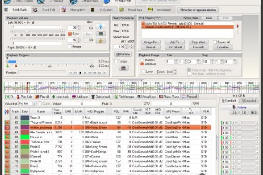Click the Volume icon button in the Mixer
The width and height of the screenshot is (263, 175).
pyautogui.click(x=239, y=108)
